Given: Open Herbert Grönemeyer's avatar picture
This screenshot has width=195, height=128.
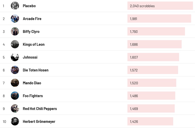Looking at the screenshot, I should (15, 121).
